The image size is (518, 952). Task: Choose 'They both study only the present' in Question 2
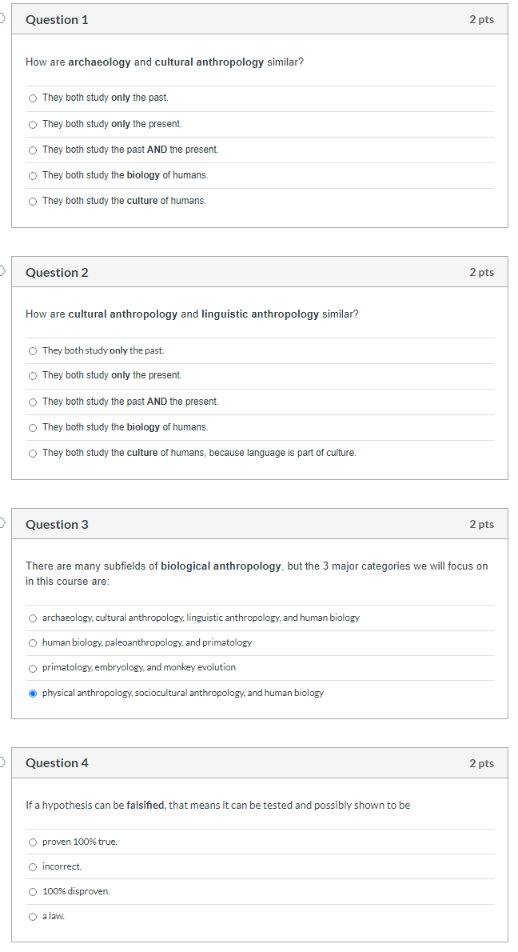coord(32,376)
